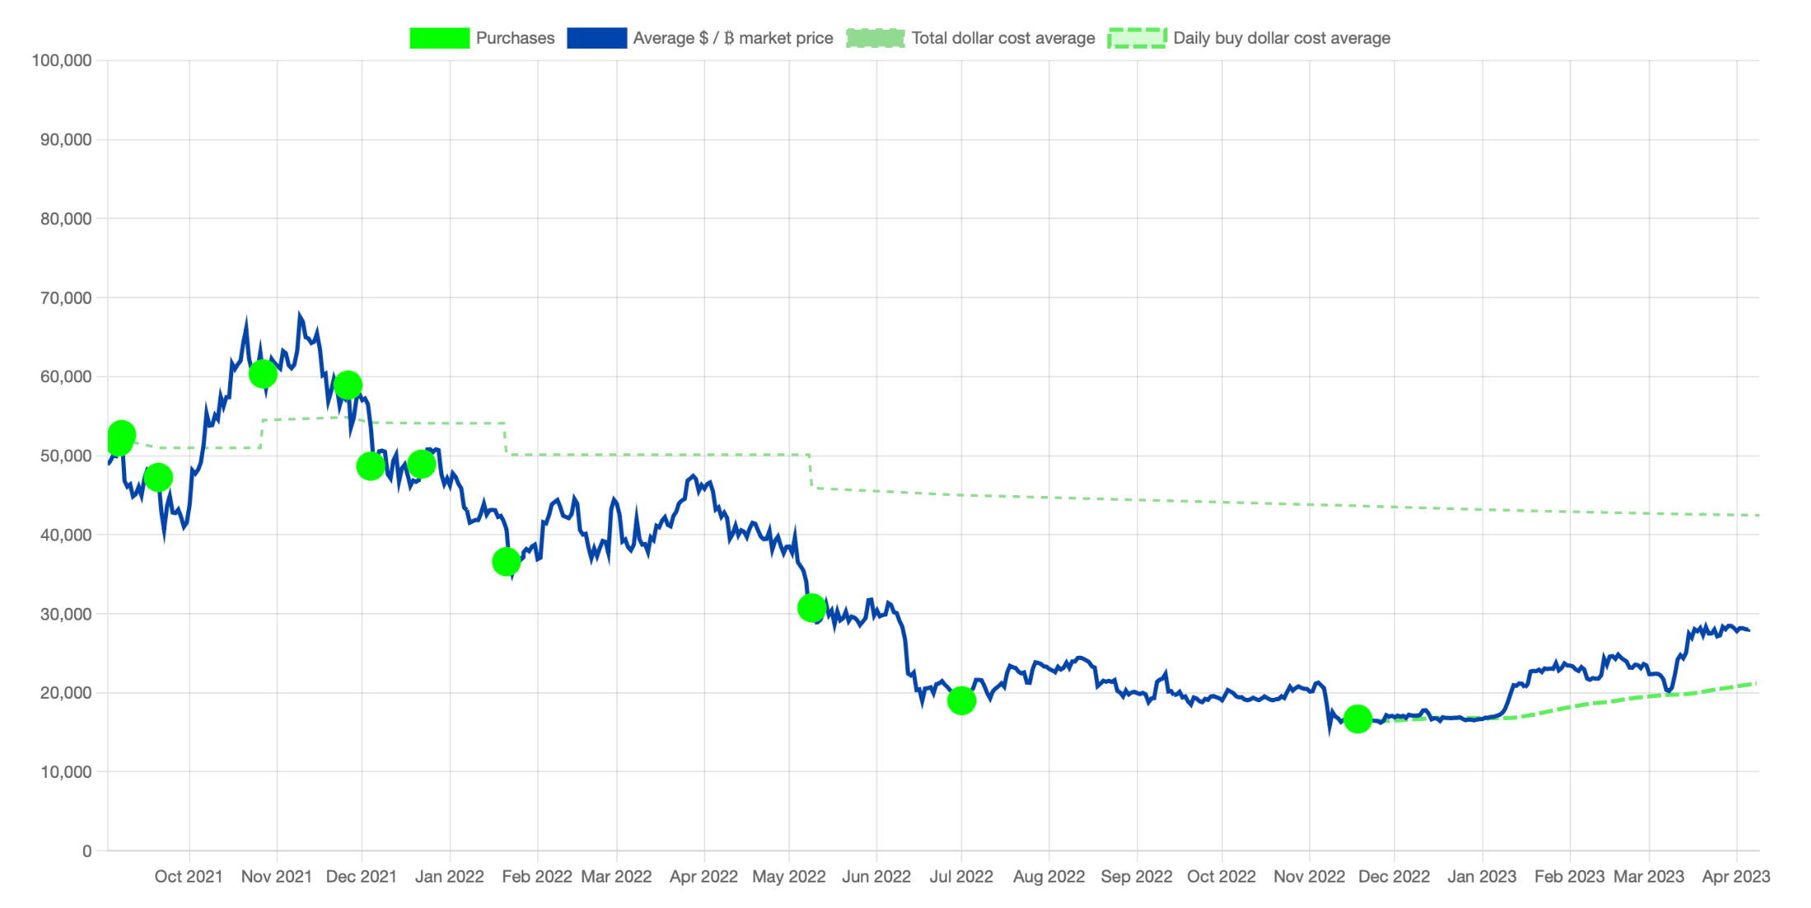Click the blue market price color swatch
This screenshot has width=1811, height=908.
coord(597,38)
